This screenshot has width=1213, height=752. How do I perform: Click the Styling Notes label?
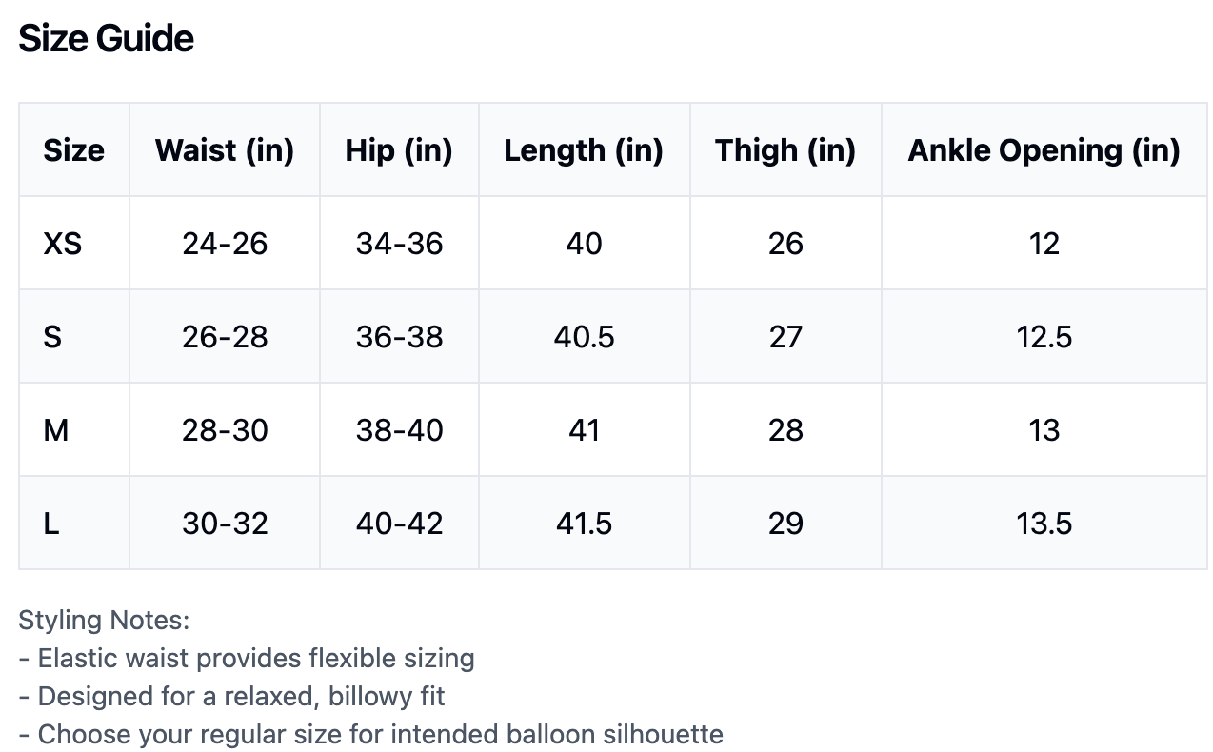(x=105, y=621)
